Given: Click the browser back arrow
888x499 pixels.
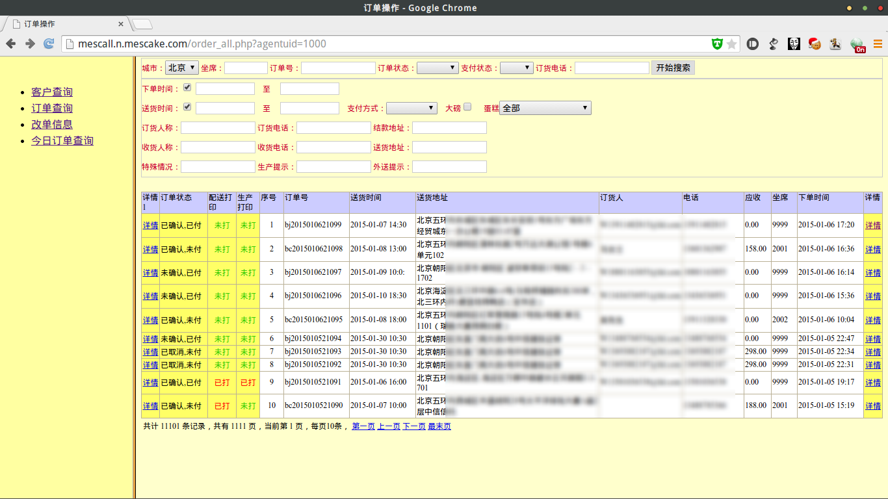Looking at the screenshot, I should tap(11, 44).
